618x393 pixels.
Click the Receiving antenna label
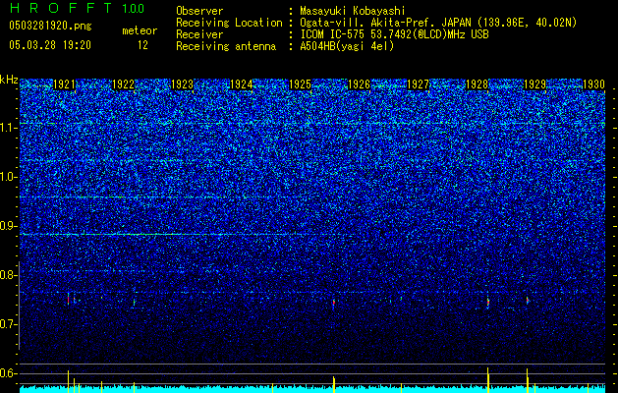(x=226, y=46)
